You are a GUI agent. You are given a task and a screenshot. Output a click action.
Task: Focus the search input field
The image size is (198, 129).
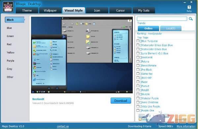click(x=162, y=19)
